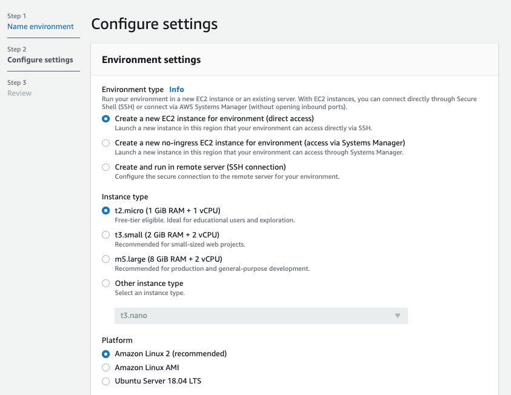Image resolution: width=511 pixels, height=395 pixels.
Task: Pick m5.large instance type
Action: pyautogui.click(x=106, y=259)
